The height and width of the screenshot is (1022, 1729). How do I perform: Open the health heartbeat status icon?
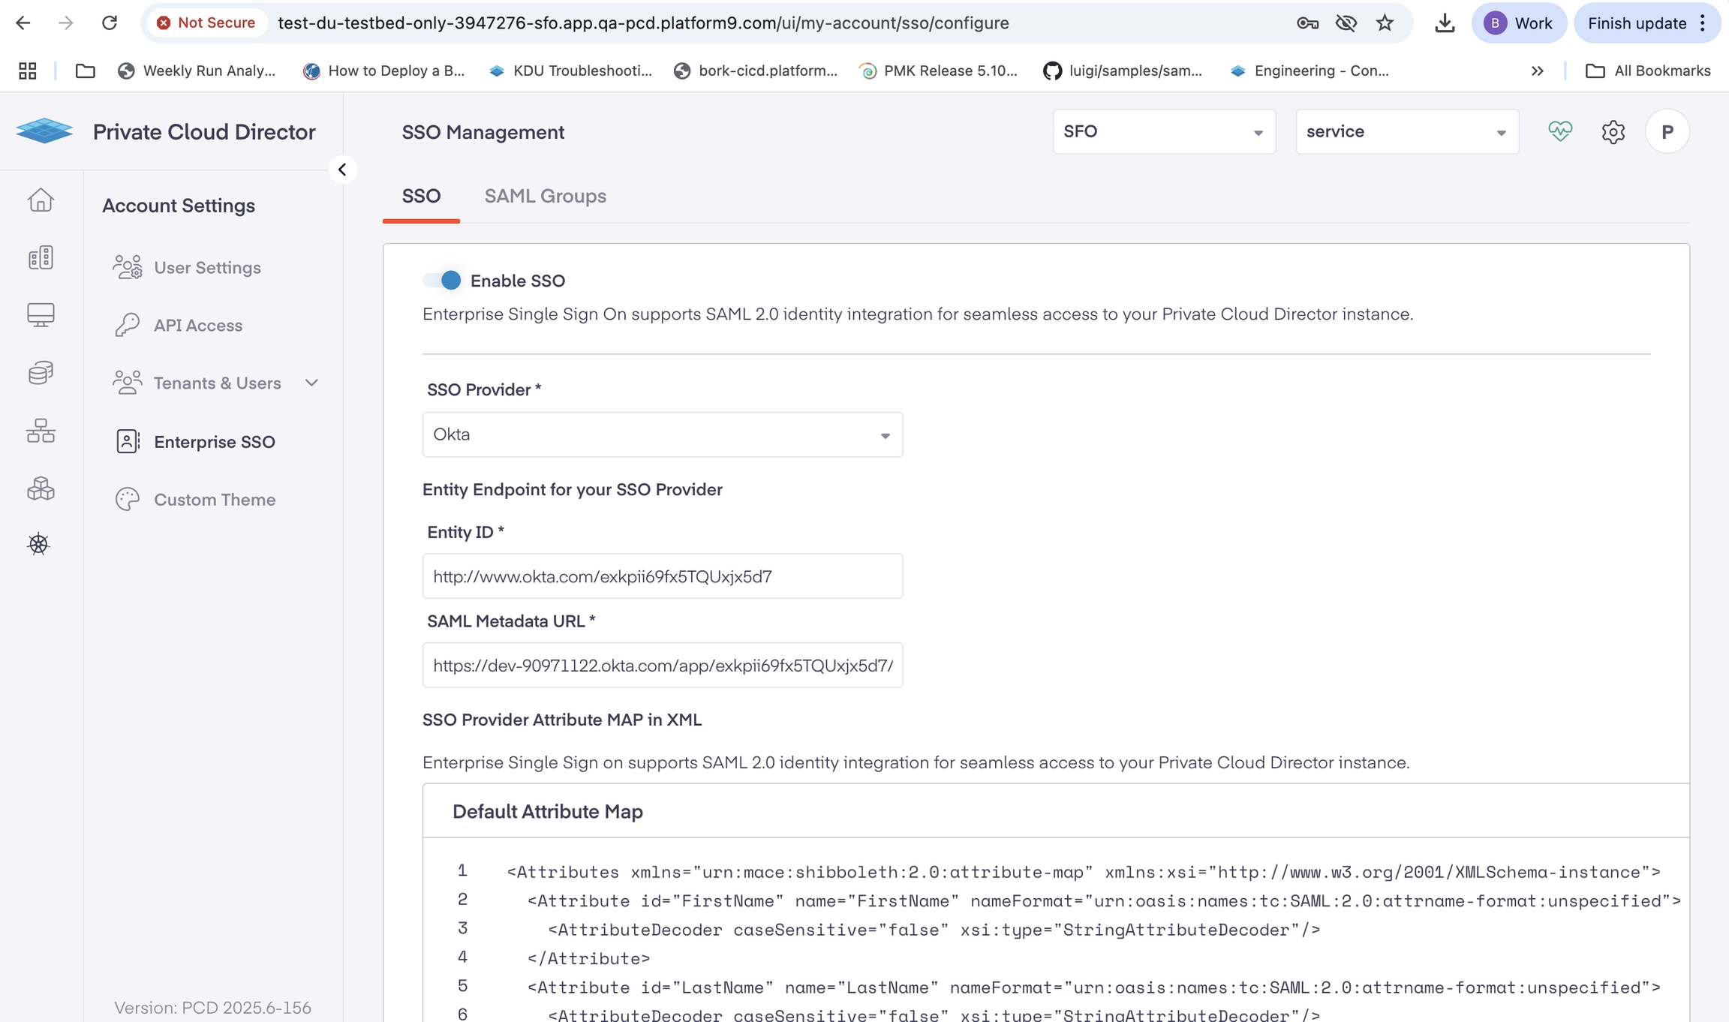point(1560,132)
